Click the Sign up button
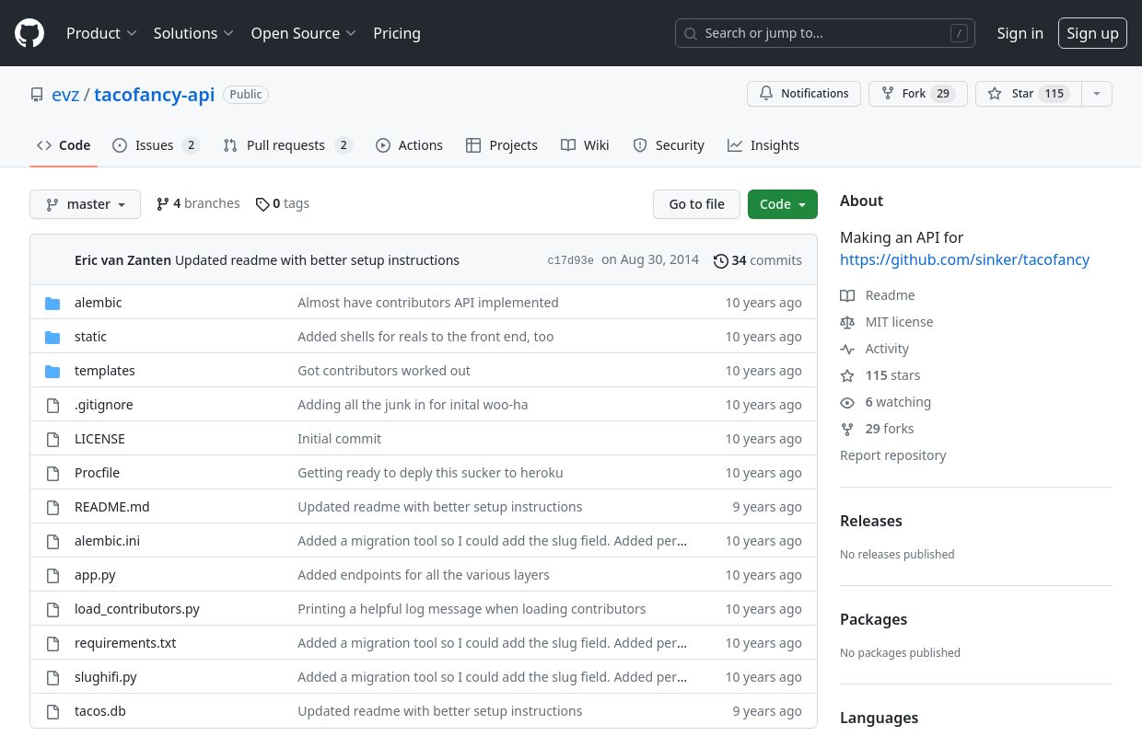The width and height of the screenshot is (1142, 736). pos(1092,33)
